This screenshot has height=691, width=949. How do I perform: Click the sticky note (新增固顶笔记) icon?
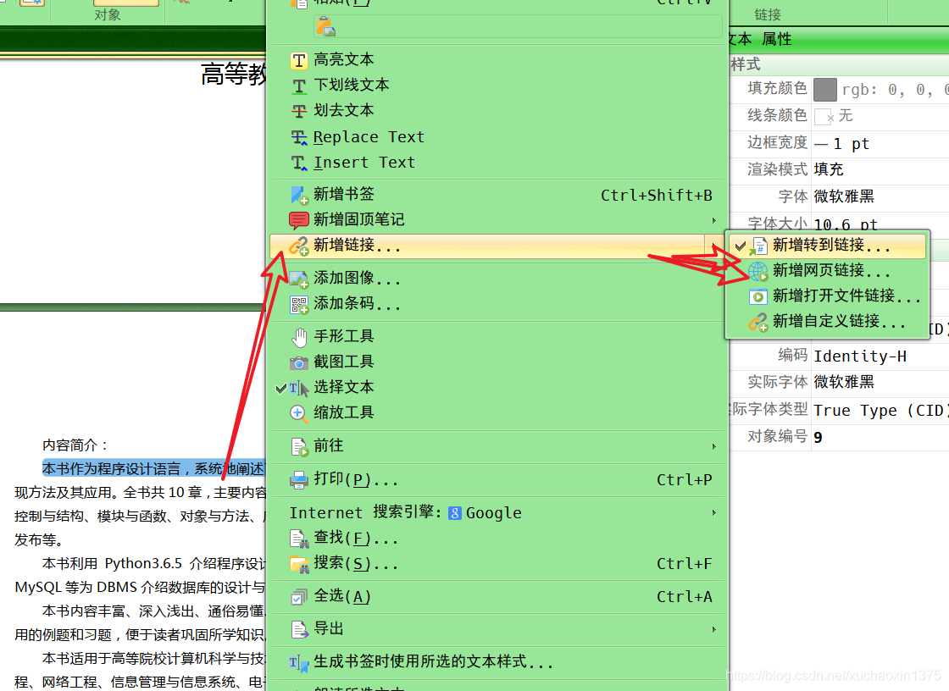tap(299, 220)
